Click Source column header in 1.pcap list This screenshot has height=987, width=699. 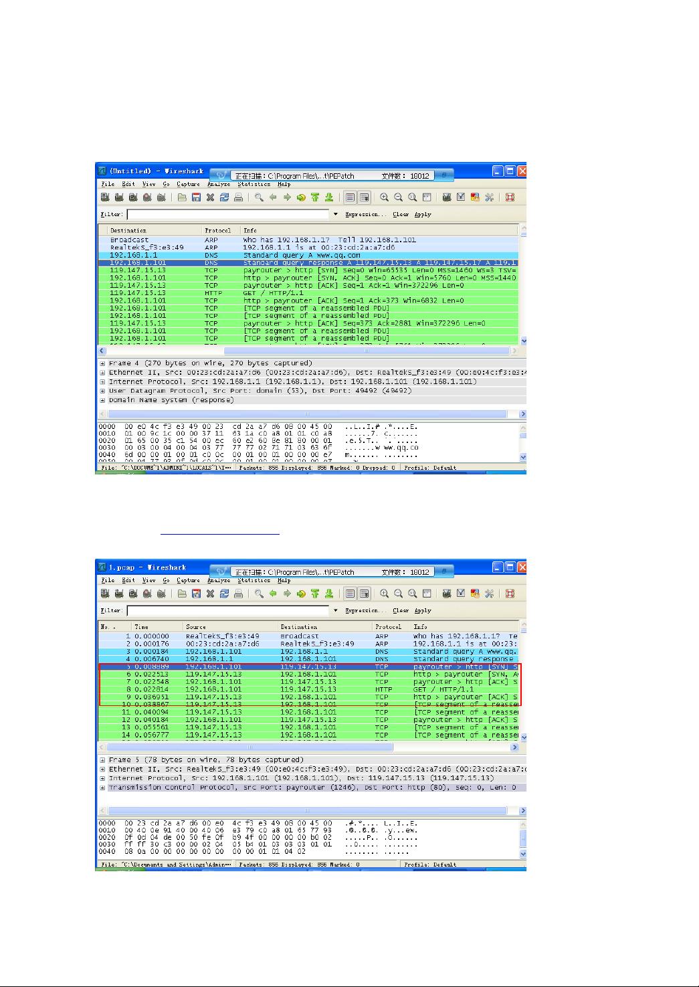pyautogui.click(x=230, y=627)
